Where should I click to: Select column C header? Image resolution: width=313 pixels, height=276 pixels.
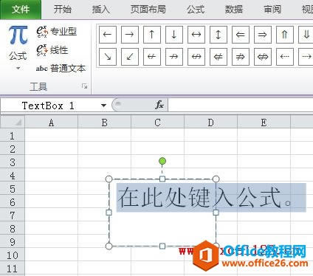(x=157, y=122)
